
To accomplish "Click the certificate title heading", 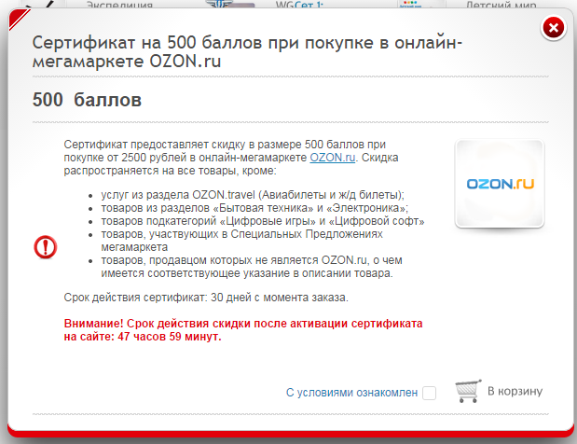I will [x=247, y=51].
